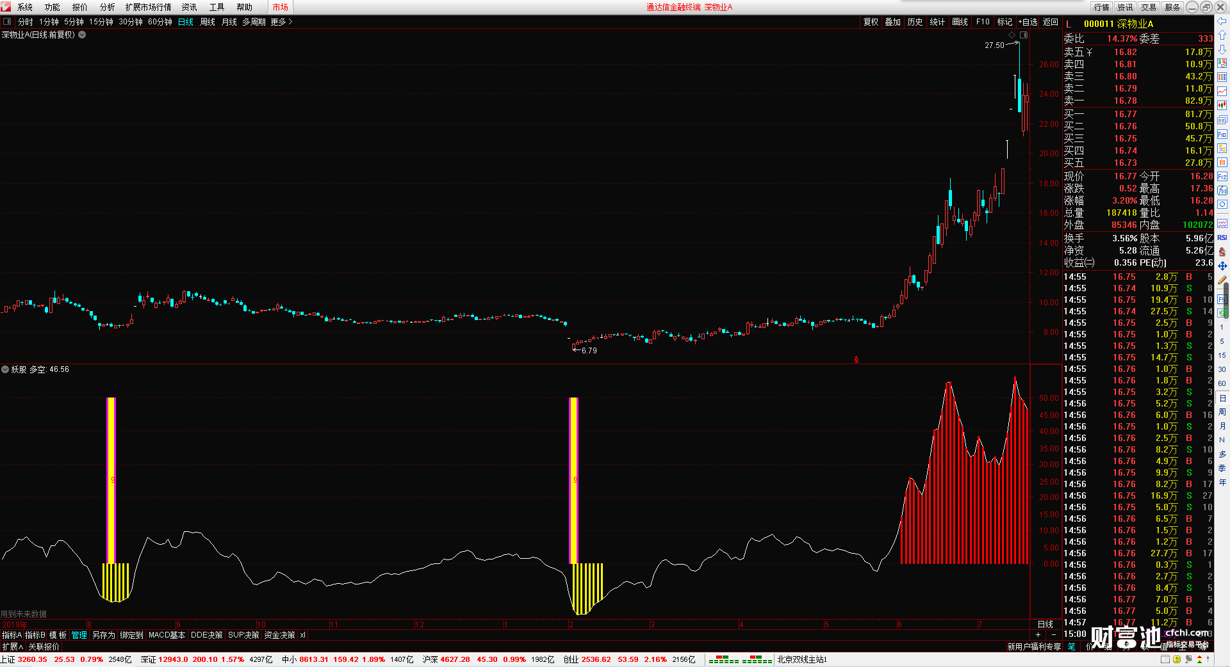Select the MACD基本 indicator tab

click(167, 635)
